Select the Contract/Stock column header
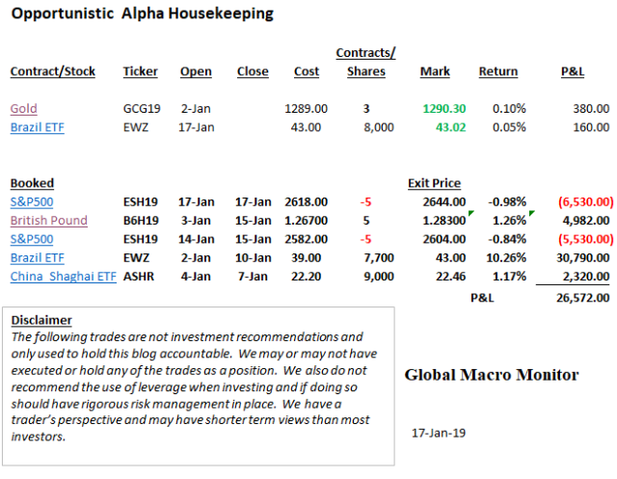The height and width of the screenshot is (479, 617). click(x=55, y=71)
